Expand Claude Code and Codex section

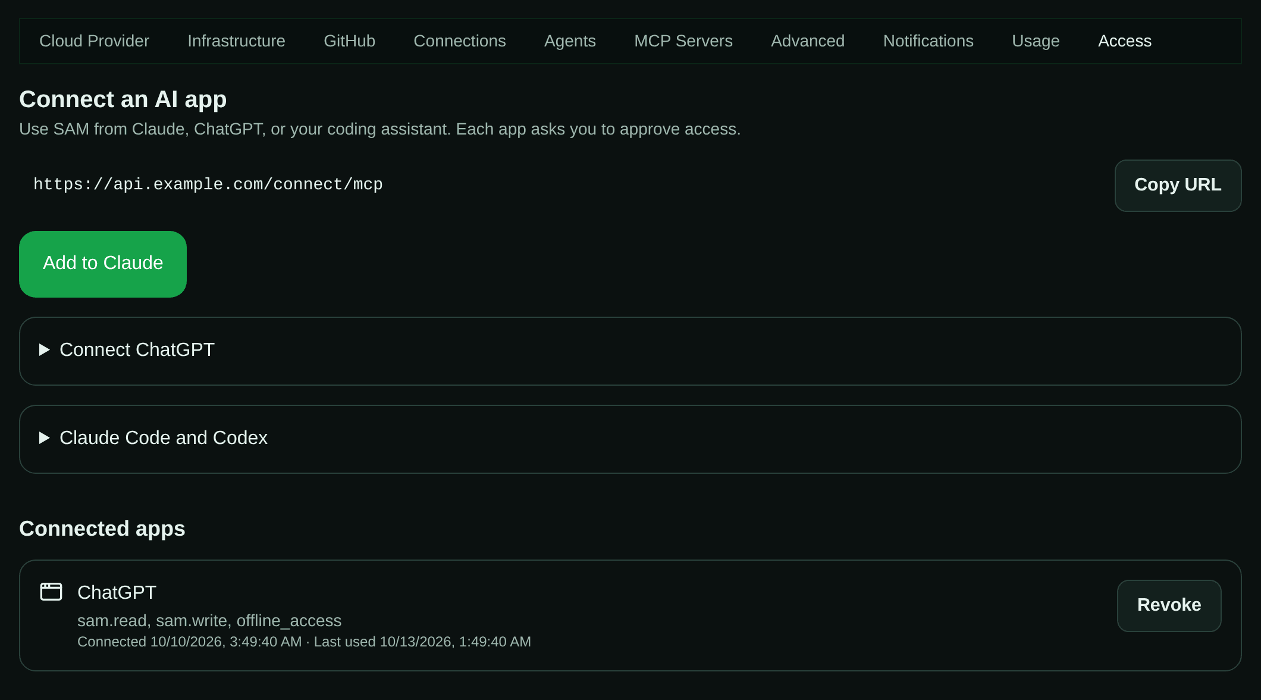point(630,439)
